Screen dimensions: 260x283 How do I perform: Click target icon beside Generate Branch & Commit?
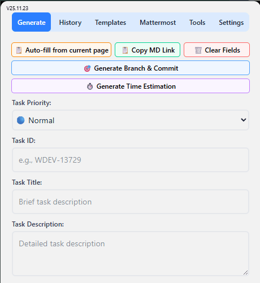[87, 68]
